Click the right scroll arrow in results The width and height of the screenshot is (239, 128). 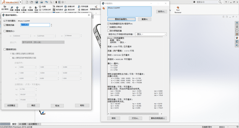161,114
